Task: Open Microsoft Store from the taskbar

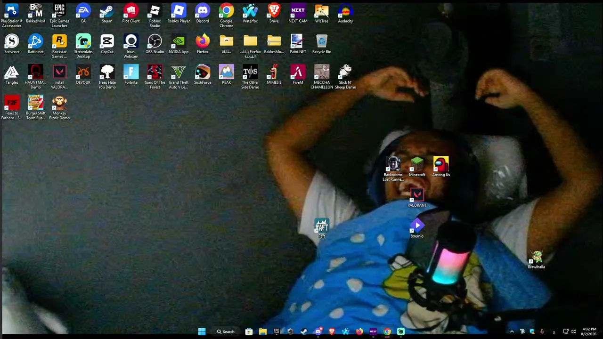Action: pos(249,331)
